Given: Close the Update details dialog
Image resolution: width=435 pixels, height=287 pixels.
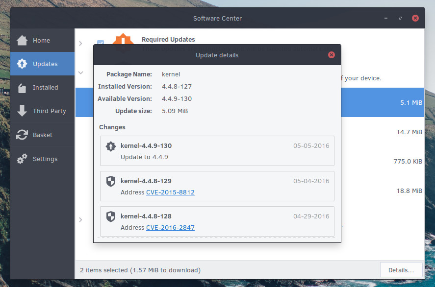Looking at the screenshot, I should pos(332,55).
